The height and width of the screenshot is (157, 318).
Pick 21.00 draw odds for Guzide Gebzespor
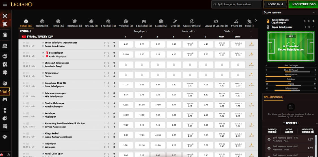click(142, 105)
